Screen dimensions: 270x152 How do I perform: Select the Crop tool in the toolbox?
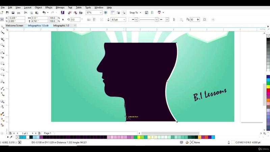tap(2, 39)
